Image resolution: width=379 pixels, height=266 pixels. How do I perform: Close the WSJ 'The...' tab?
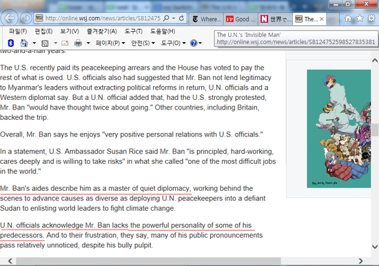click(322, 19)
